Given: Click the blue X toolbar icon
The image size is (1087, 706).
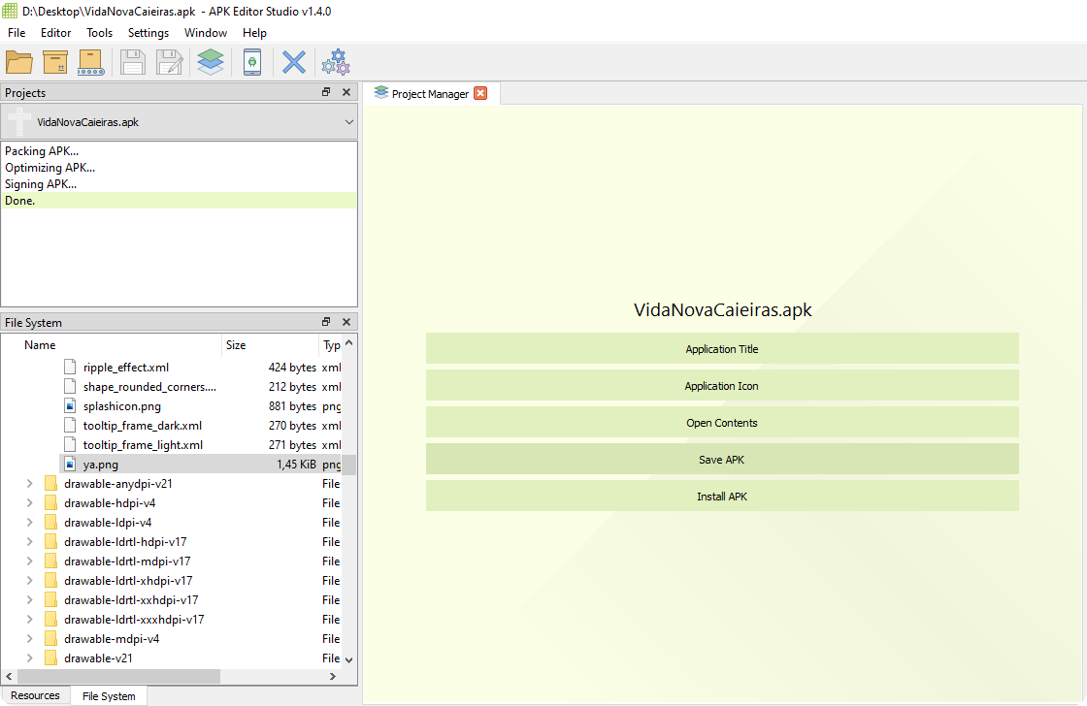Looking at the screenshot, I should (293, 62).
